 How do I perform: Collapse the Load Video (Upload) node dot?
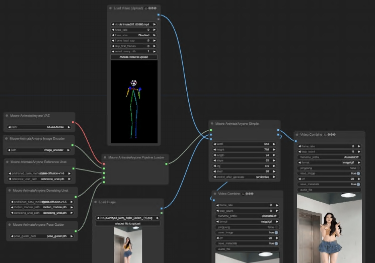pos(110,8)
